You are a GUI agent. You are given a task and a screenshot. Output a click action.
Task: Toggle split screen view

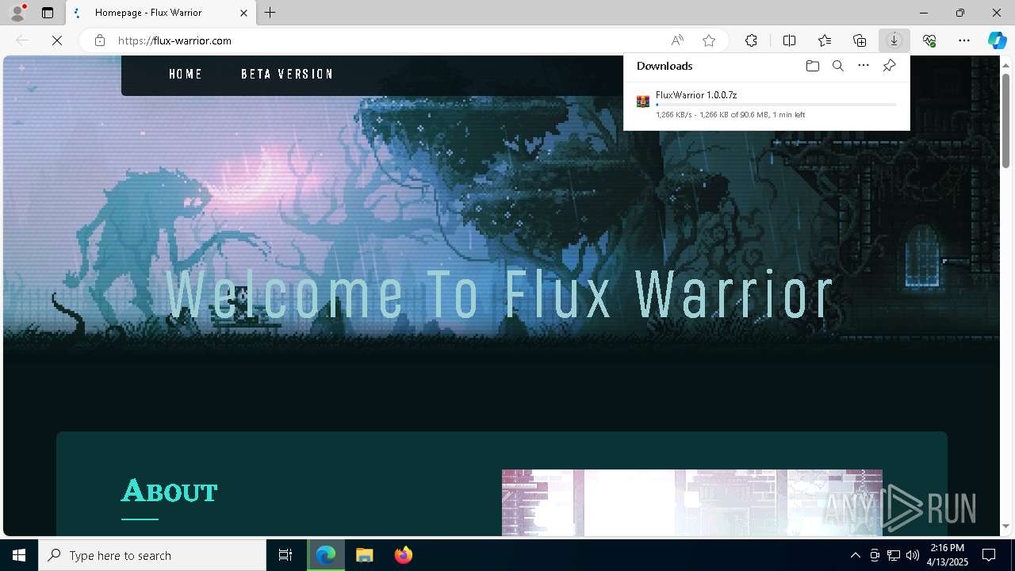tap(790, 40)
